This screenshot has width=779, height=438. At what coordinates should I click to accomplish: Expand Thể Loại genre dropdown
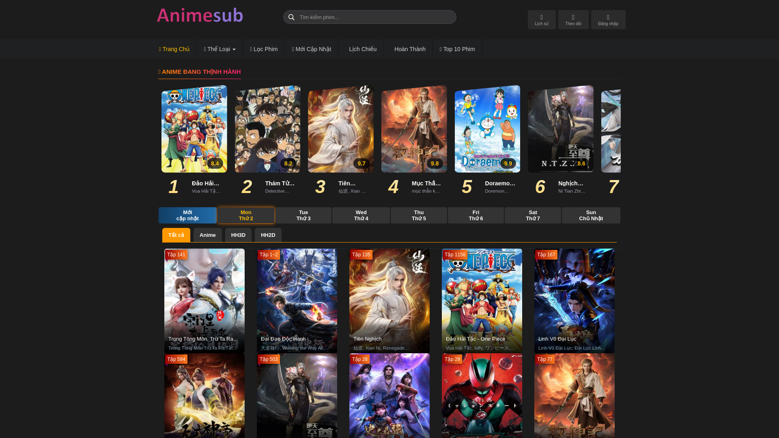click(219, 49)
